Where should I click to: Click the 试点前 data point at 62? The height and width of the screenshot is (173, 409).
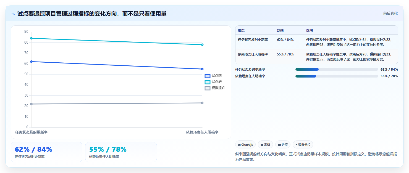tap(31, 62)
